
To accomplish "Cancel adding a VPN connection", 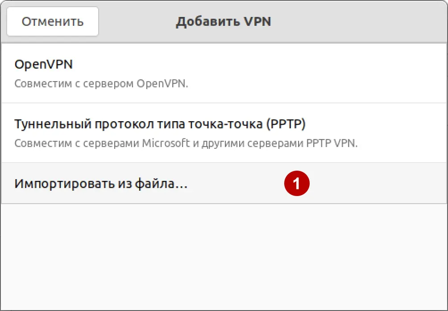I will click(x=52, y=21).
